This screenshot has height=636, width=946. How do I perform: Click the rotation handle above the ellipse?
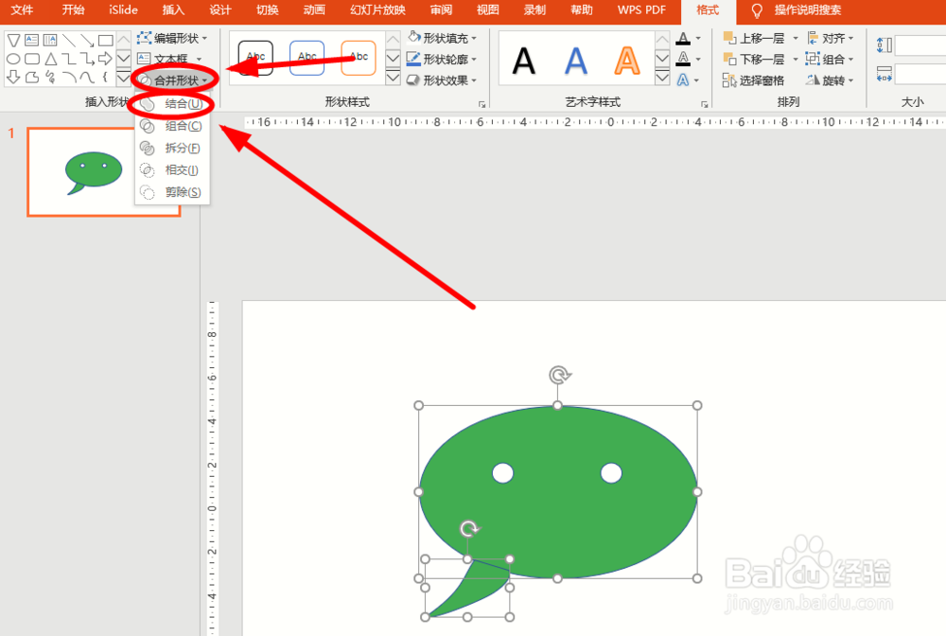[559, 375]
